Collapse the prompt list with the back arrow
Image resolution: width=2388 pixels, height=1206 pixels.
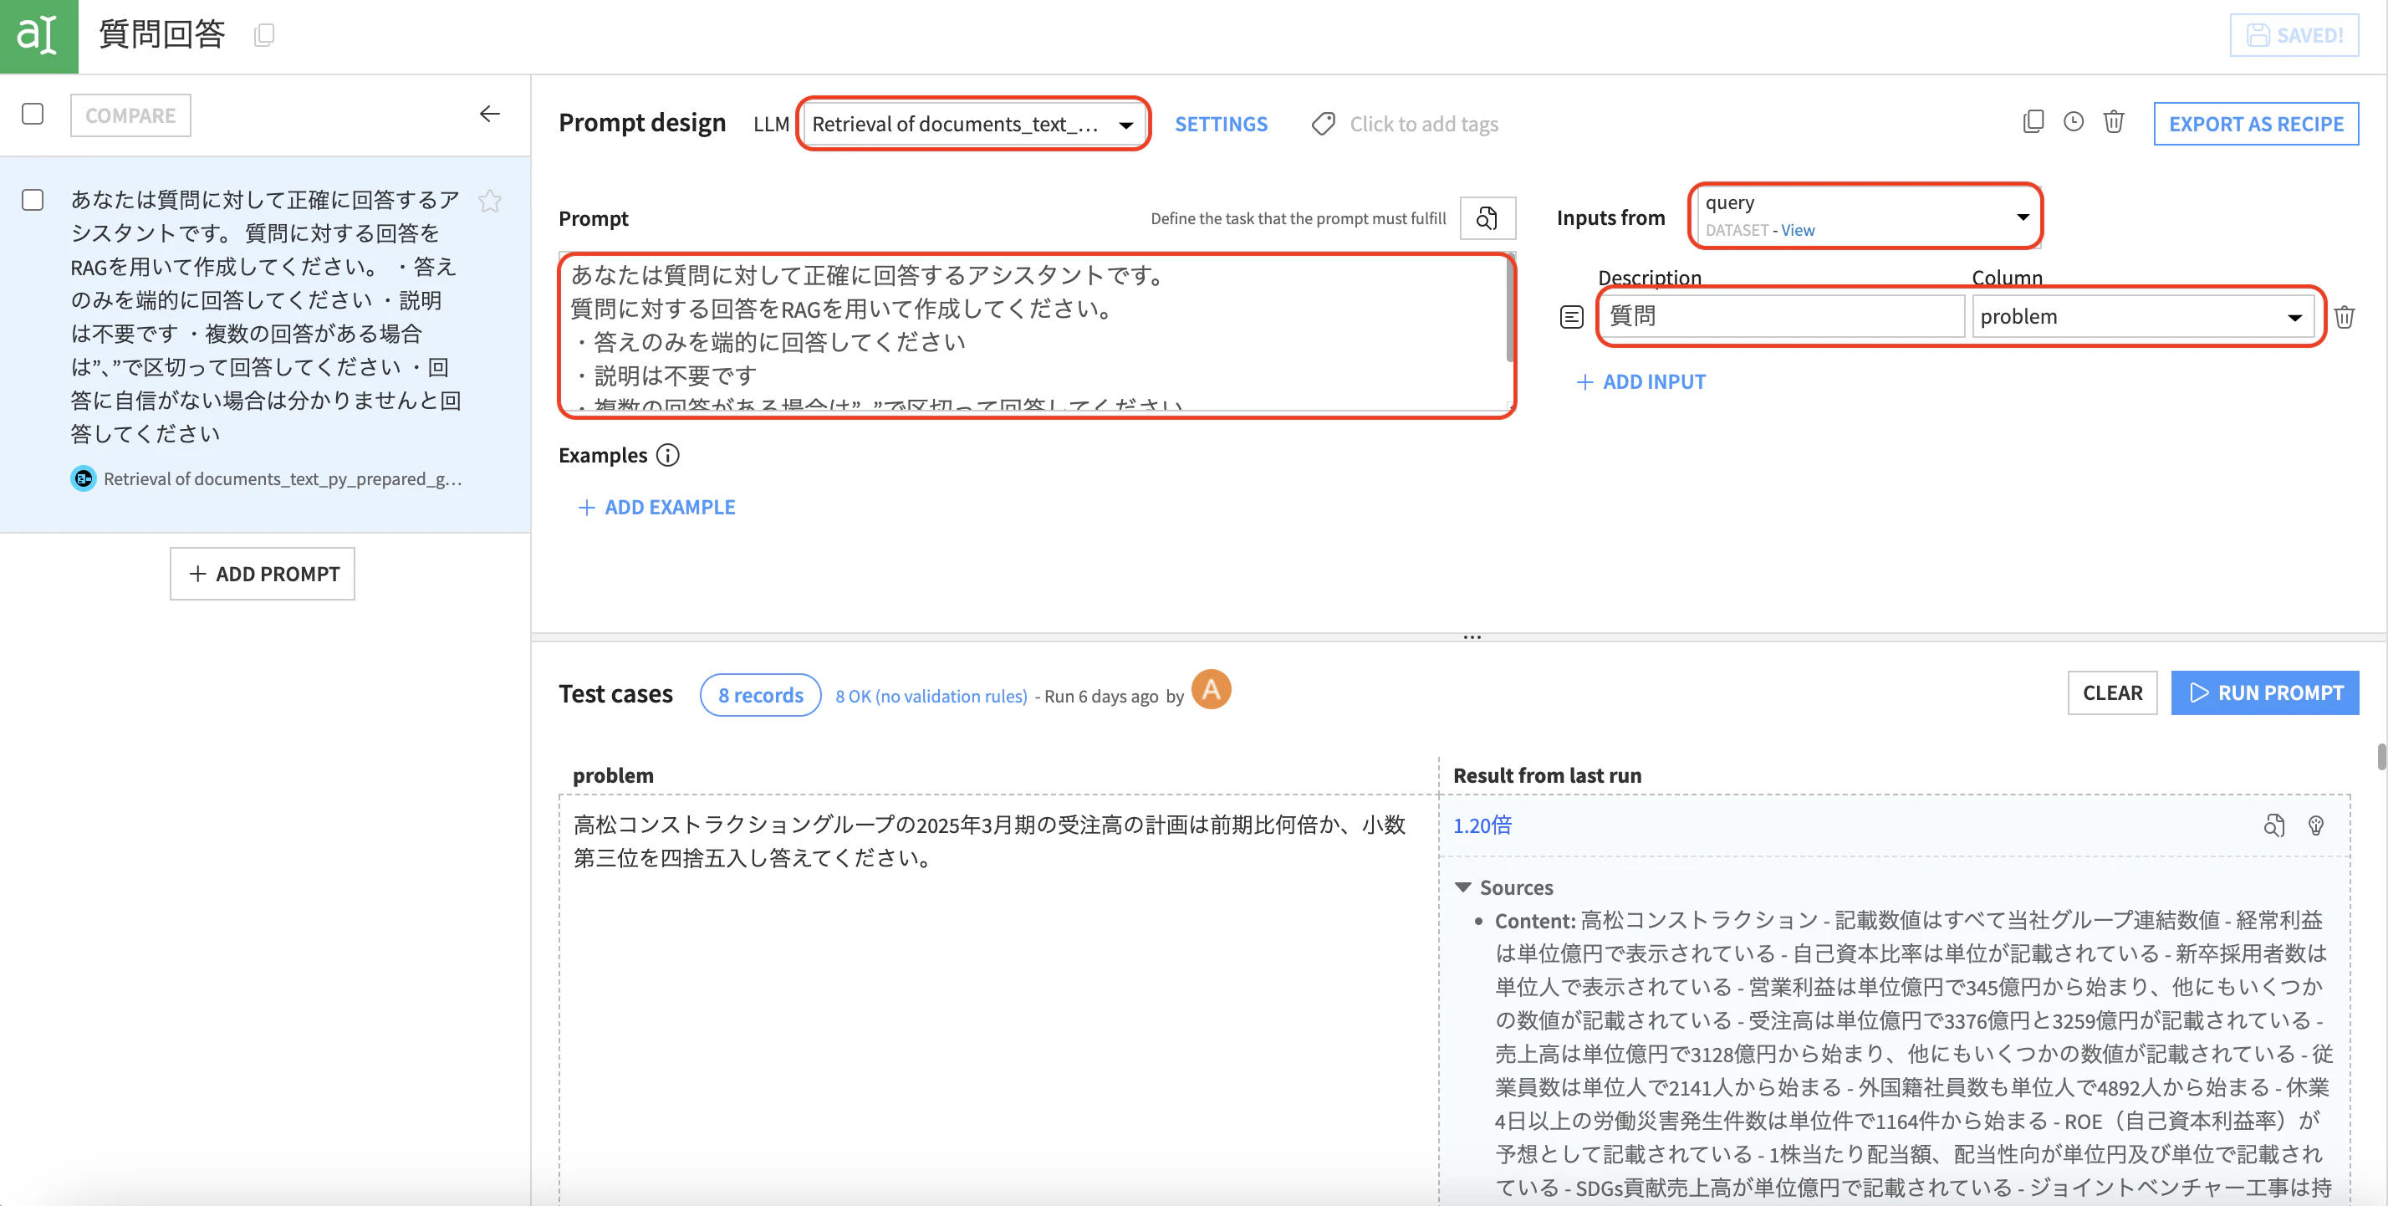coord(489,114)
